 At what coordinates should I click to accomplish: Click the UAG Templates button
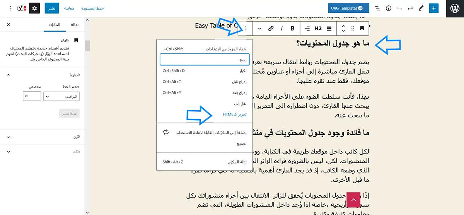pyautogui.click(x=348, y=8)
